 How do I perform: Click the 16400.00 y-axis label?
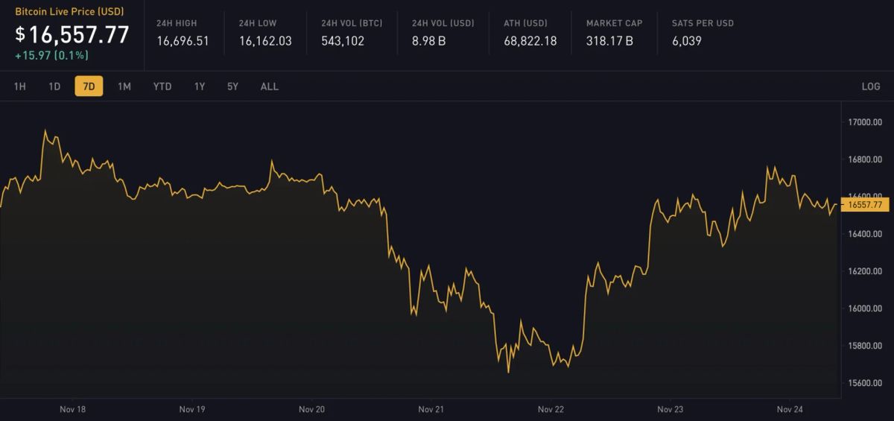pyautogui.click(x=866, y=234)
